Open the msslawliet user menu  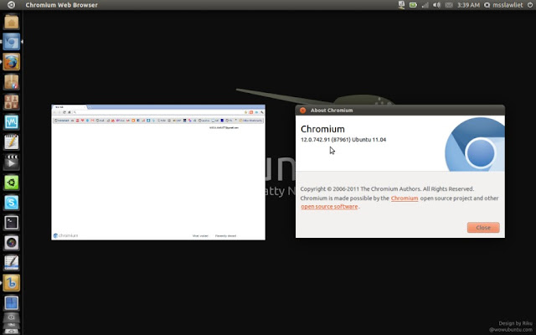coord(503,5)
